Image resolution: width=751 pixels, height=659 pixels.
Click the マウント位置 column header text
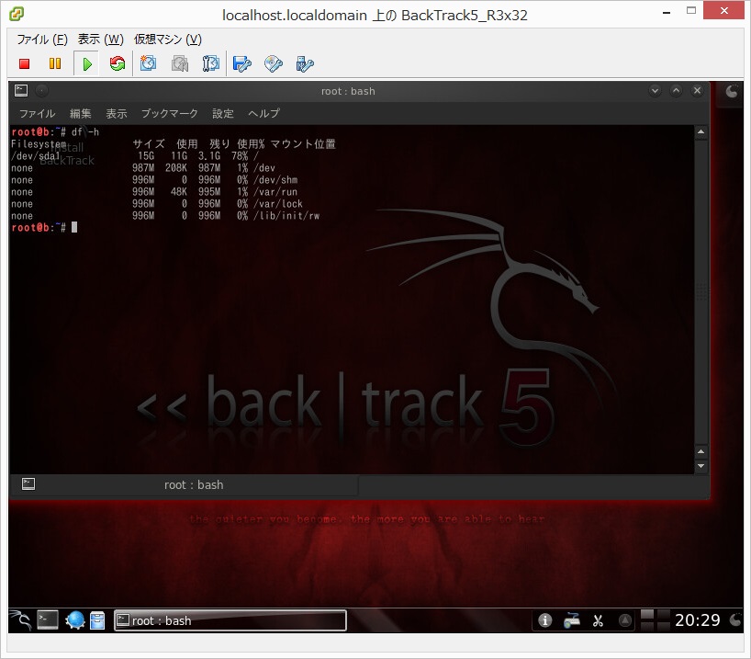[x=303, y=144]
